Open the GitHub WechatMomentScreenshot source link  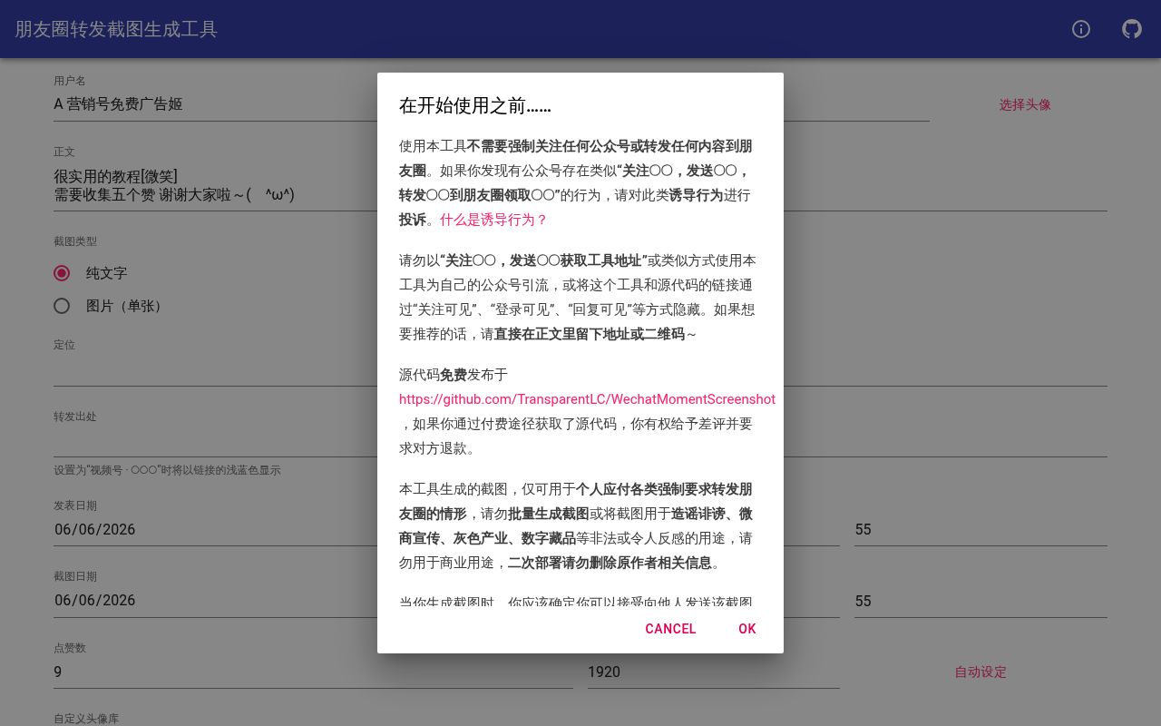click(x=587, y=399)
